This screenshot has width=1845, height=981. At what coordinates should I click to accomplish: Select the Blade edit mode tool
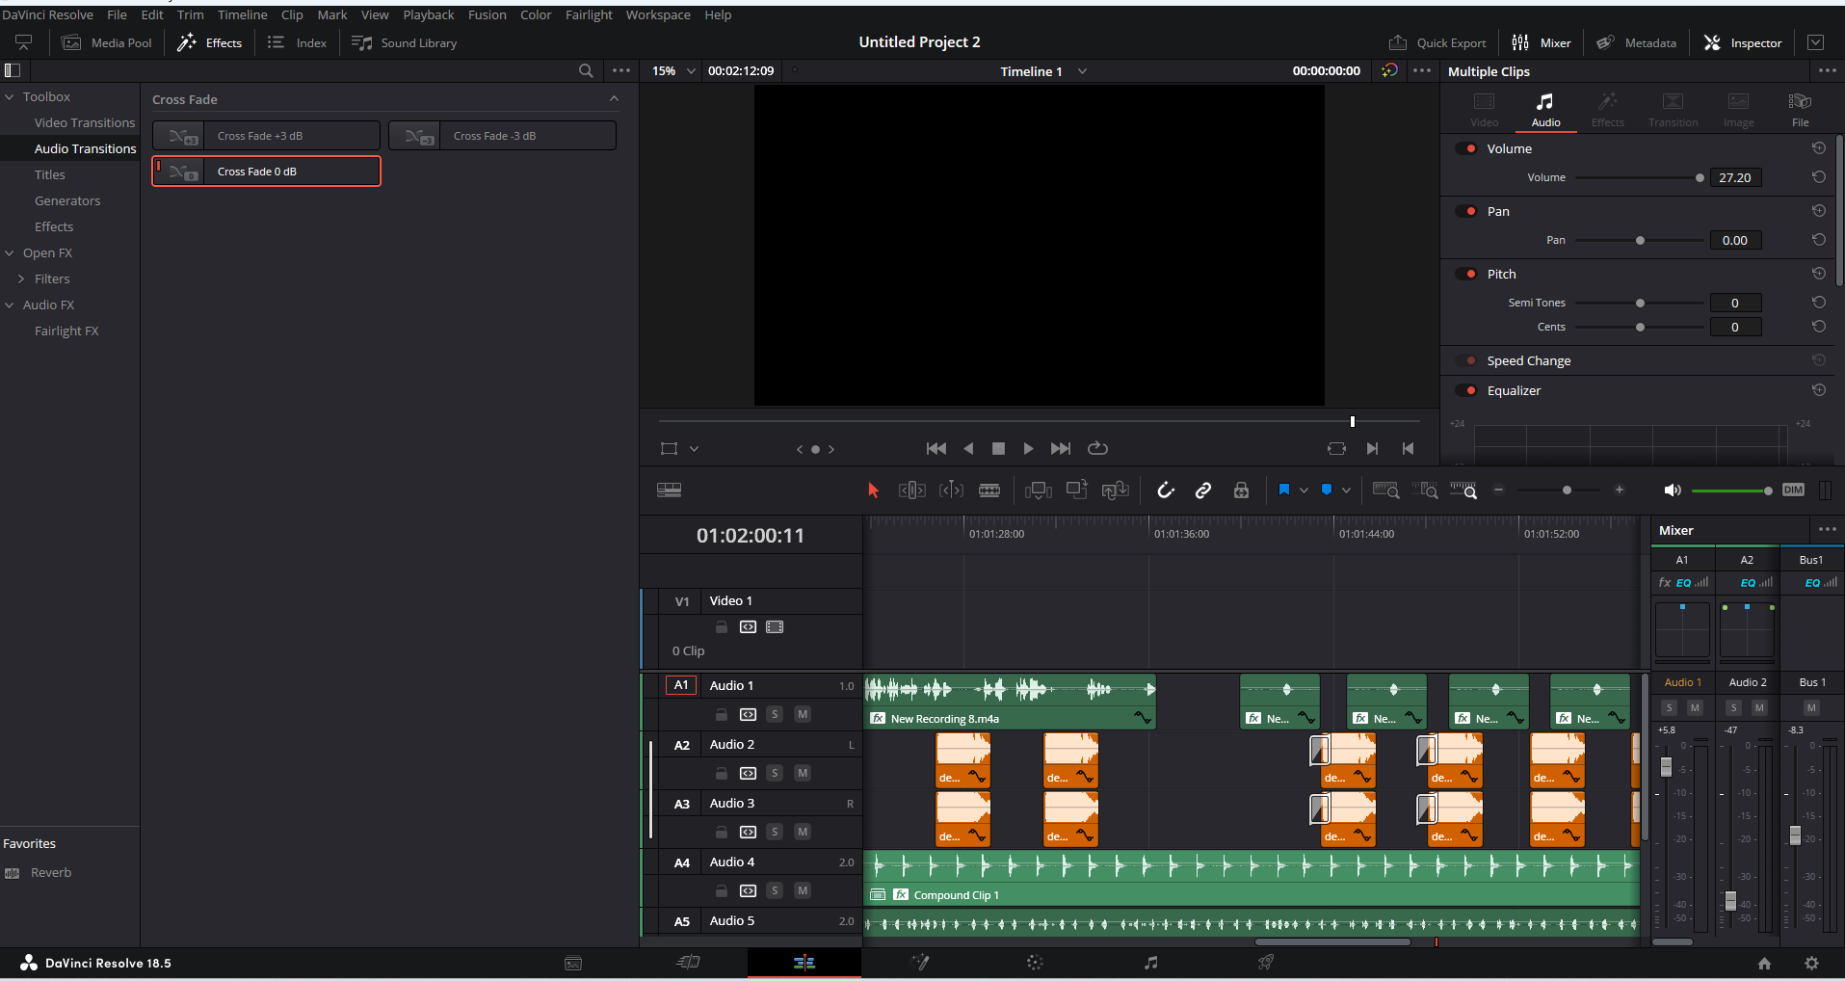tap(989, 490)
